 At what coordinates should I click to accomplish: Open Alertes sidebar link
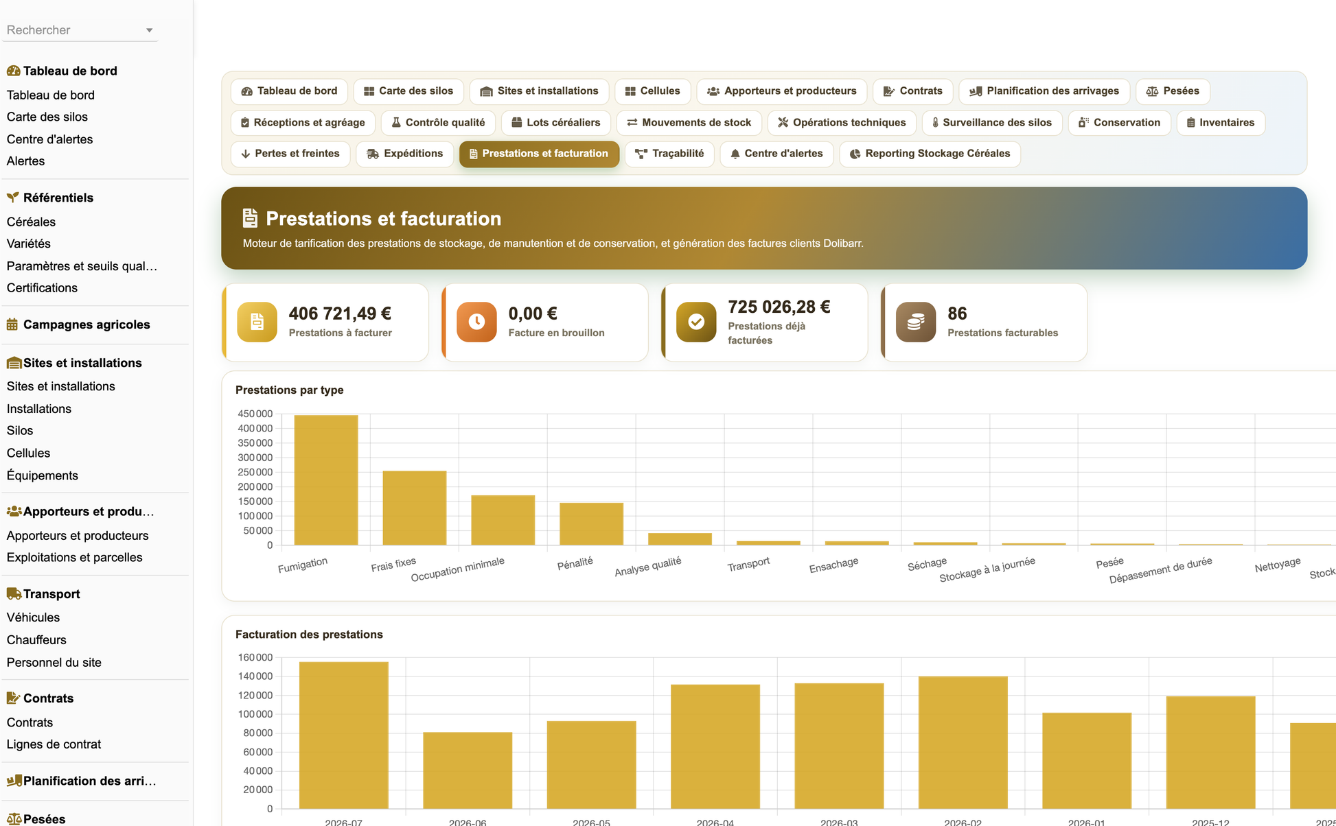(x=25, y=161)
